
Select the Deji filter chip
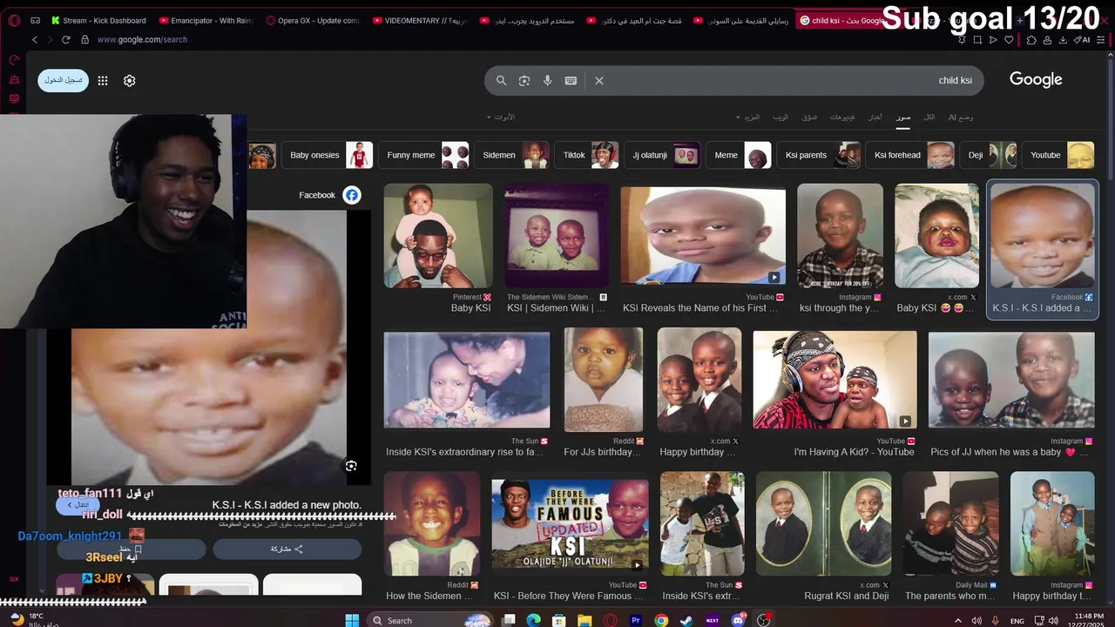988,155
